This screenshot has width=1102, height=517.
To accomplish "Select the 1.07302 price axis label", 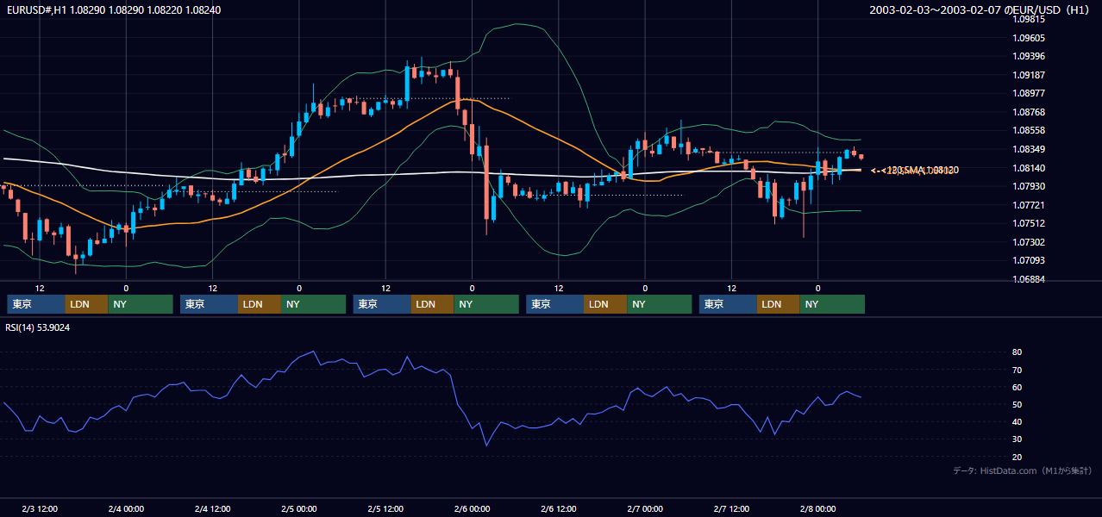I will [1028, 242].
